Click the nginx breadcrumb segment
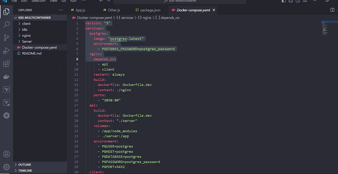338x174 pixels. pyautogui.click(x=144, y=18)
